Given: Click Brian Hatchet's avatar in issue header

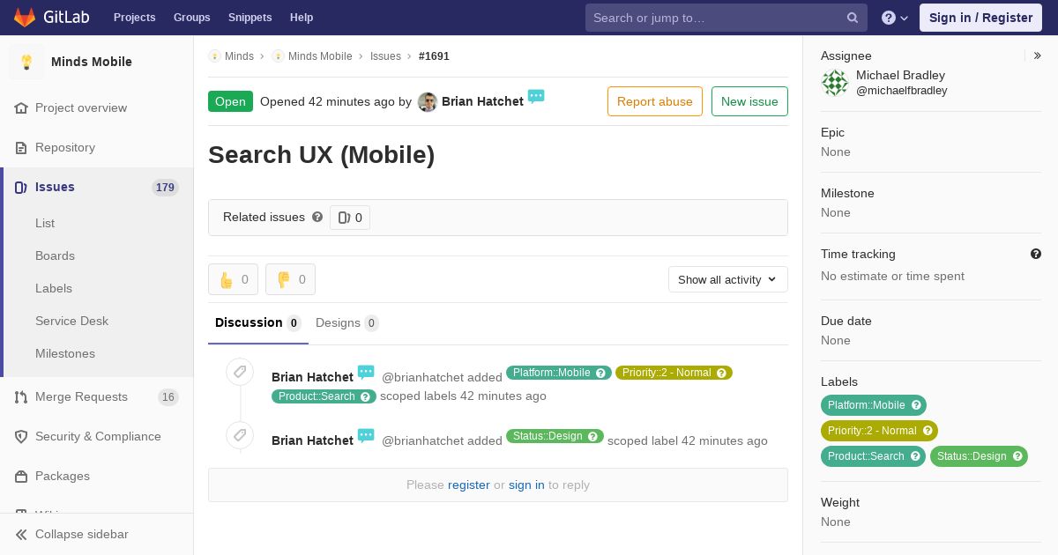Looking at the screenshot, I should 428,101.
